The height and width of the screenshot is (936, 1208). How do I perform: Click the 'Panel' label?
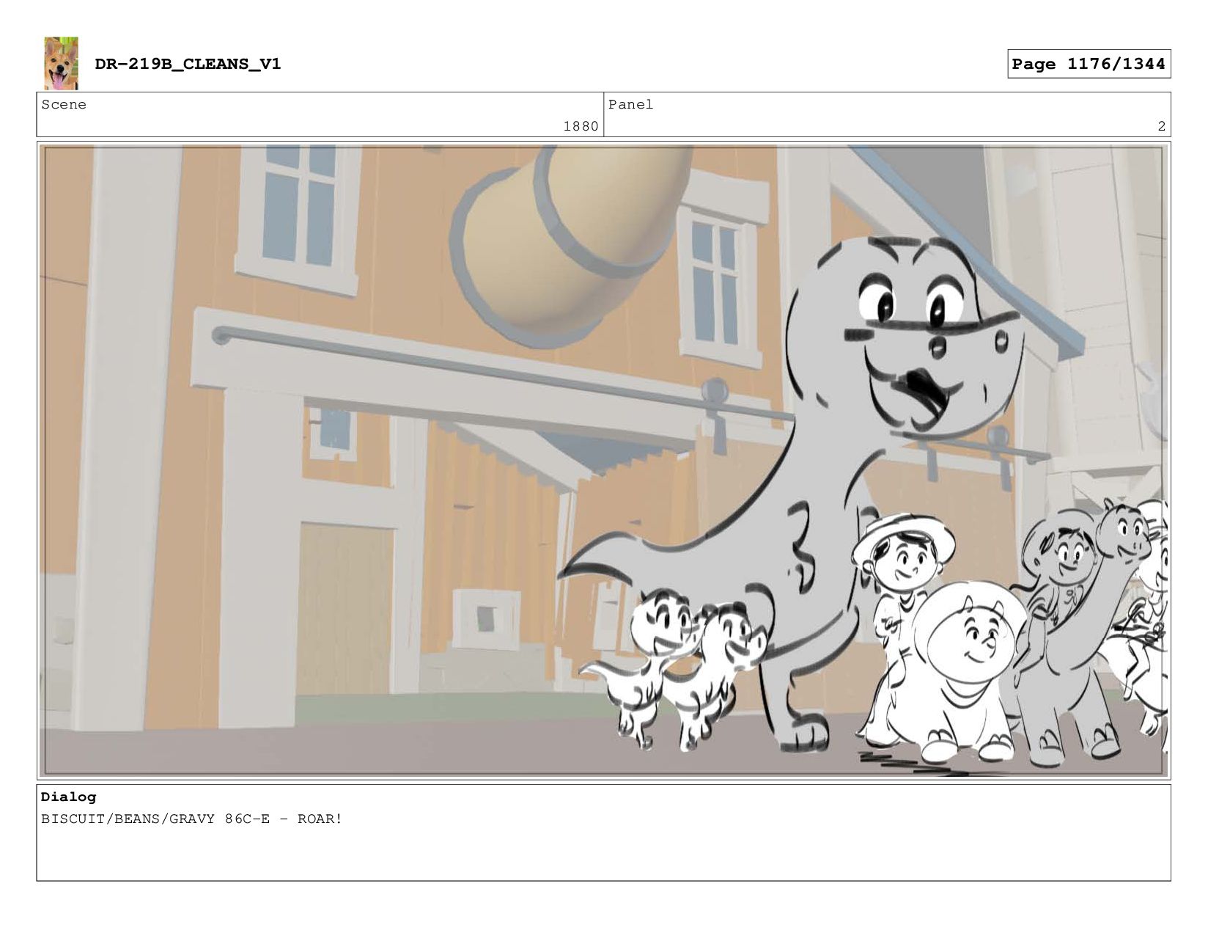[630, 104]
